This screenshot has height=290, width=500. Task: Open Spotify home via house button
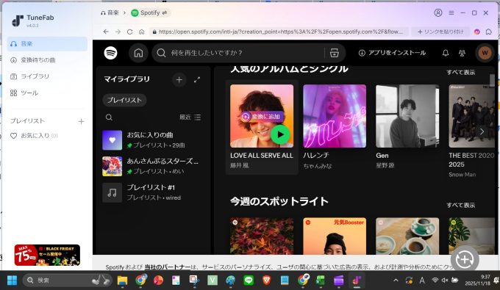tap(138, 53)
